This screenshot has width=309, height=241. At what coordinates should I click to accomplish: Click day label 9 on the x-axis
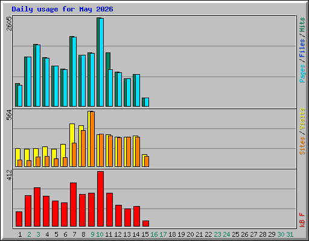92,234
